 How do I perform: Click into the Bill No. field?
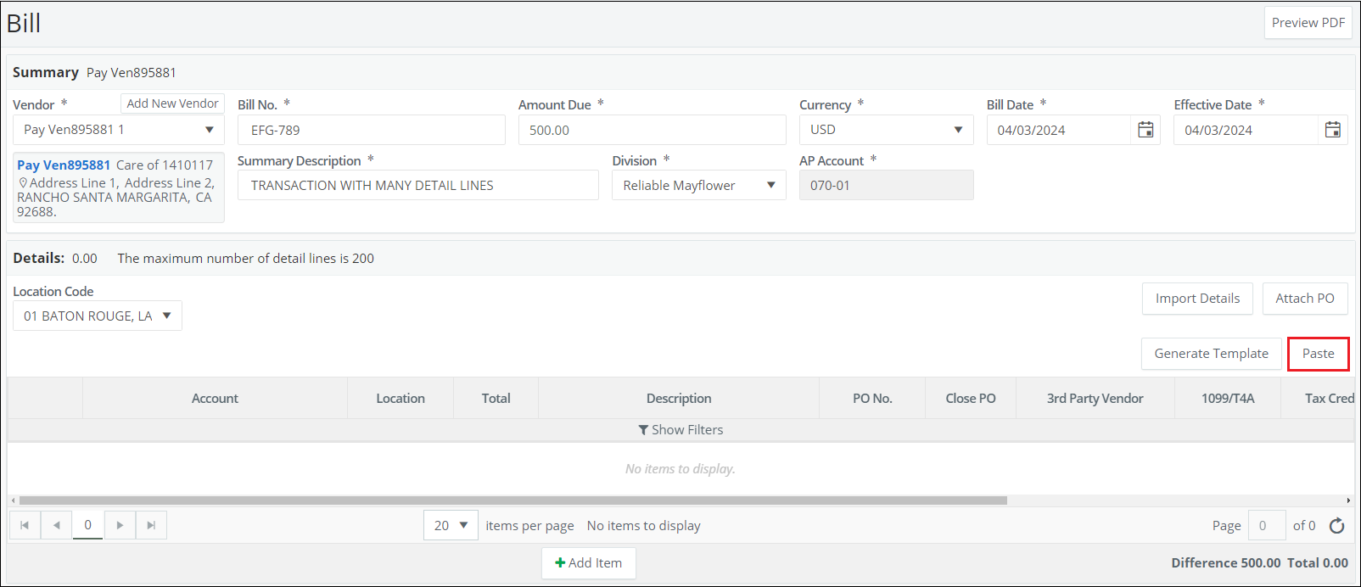[372, 130]
